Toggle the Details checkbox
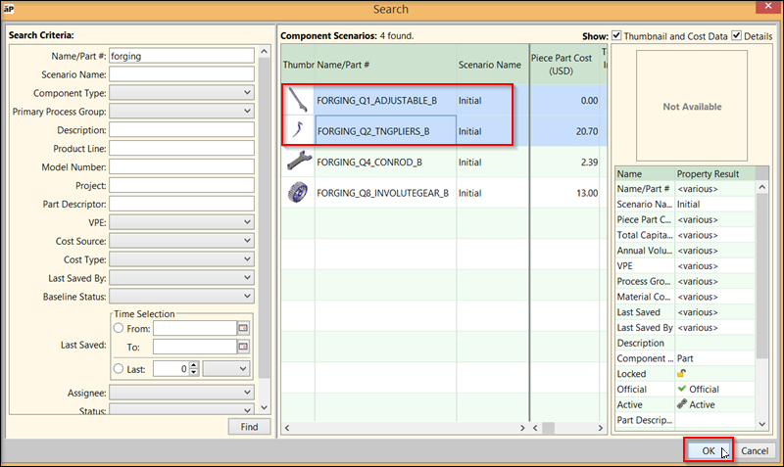This screenshot has width=784, height=467. point(737,36)
